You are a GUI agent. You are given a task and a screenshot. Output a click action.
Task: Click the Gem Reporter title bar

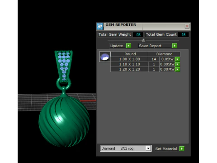(x=143, y=26)
